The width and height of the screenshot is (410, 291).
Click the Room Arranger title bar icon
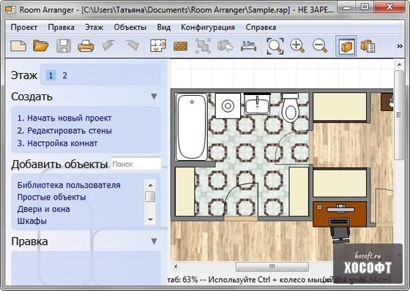click(x=10, y=10)
